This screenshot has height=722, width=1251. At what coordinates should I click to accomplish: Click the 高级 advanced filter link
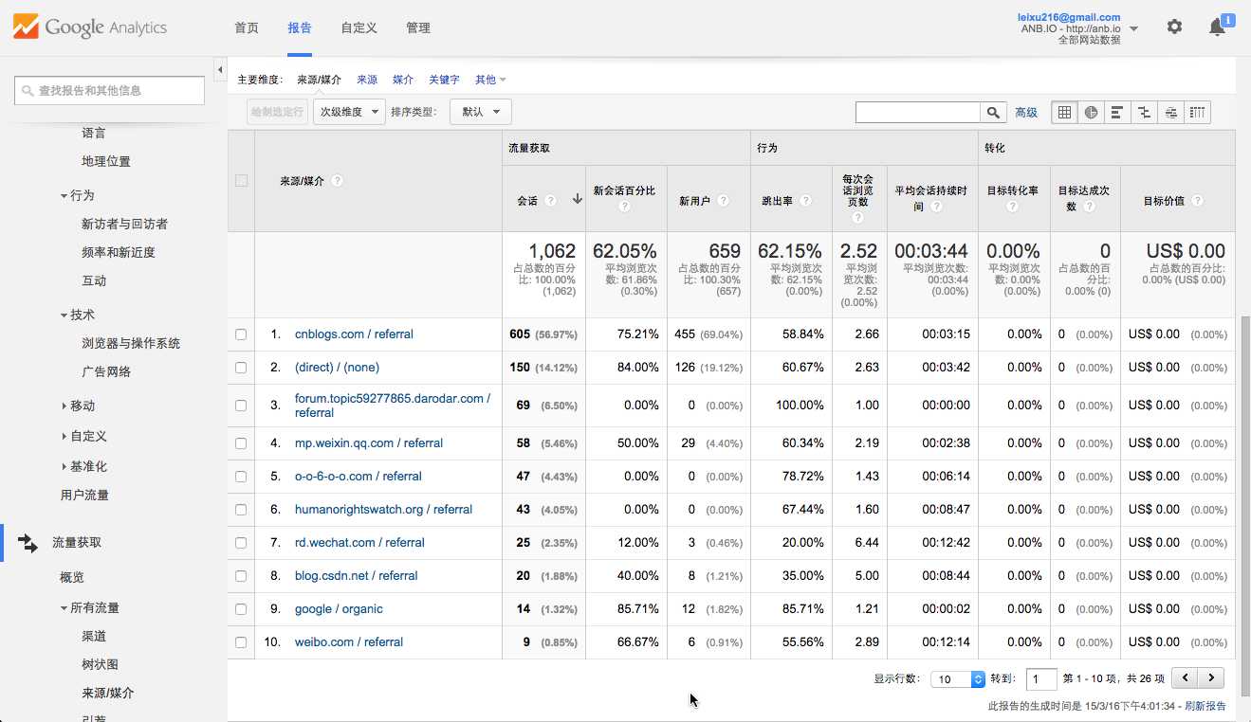click(x=1026, y=112)
